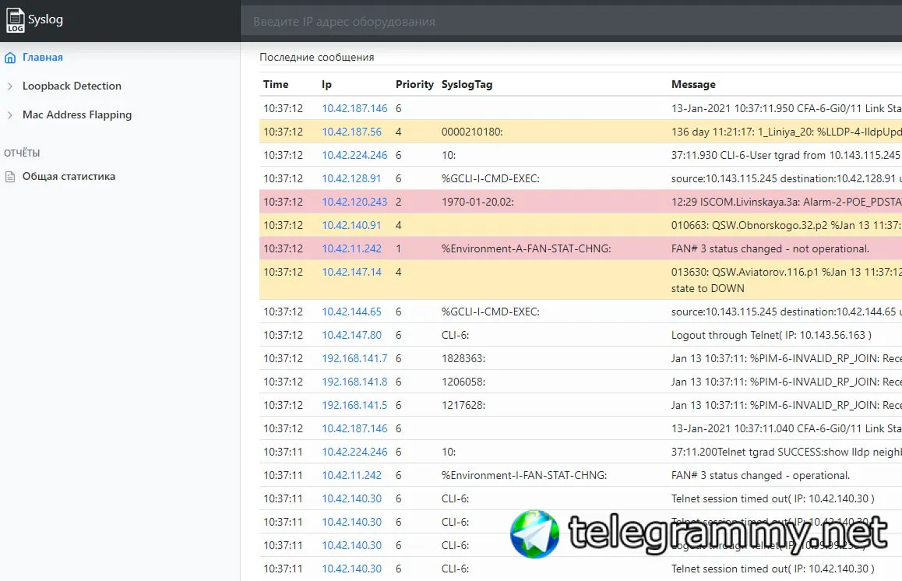Click the home icon beside Главная

10,58
